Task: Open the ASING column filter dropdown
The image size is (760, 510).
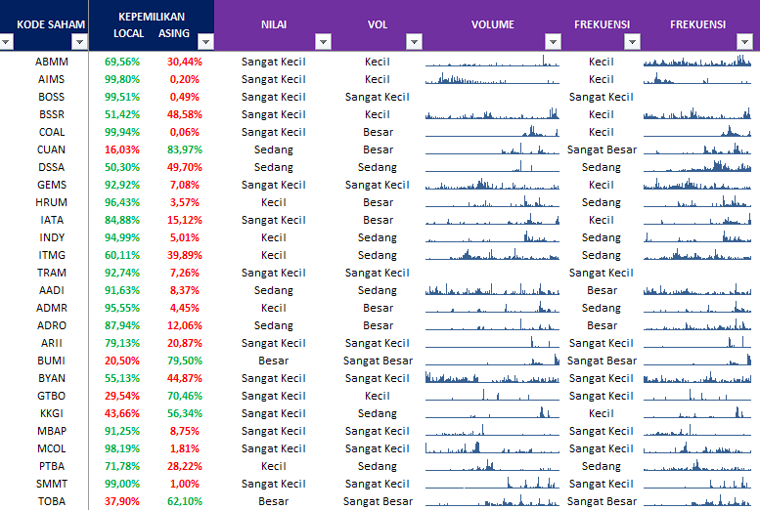Action: [x=205, y=42]
